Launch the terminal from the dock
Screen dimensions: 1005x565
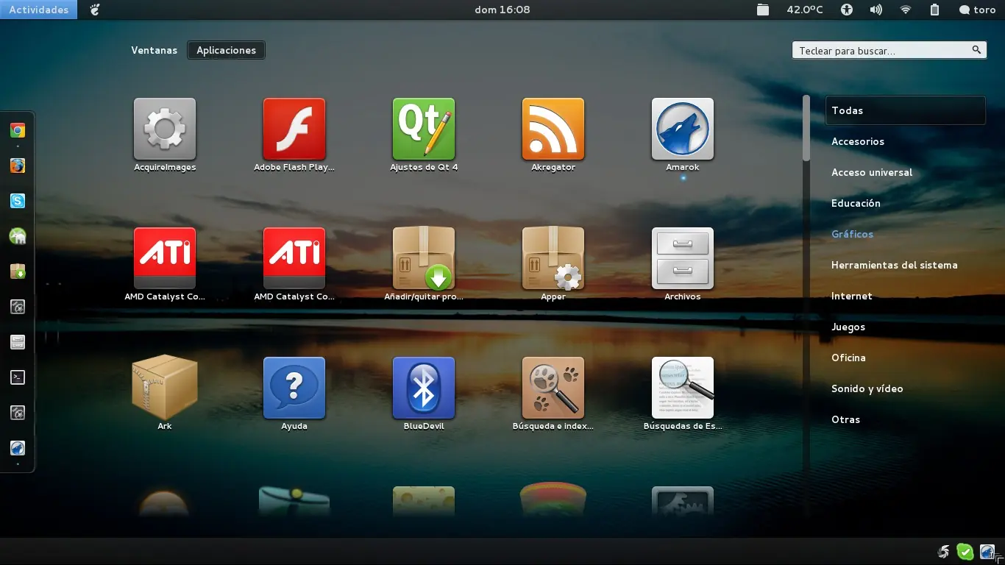(x=18, y=377)
